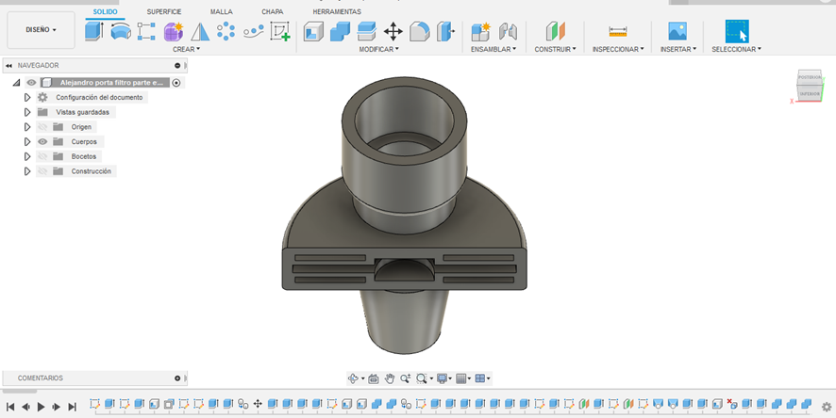The width and height of the screenshot is (836, 418).
Task: Click the ViewCube in the viewport corner
Action: click(x=810, y=86)
